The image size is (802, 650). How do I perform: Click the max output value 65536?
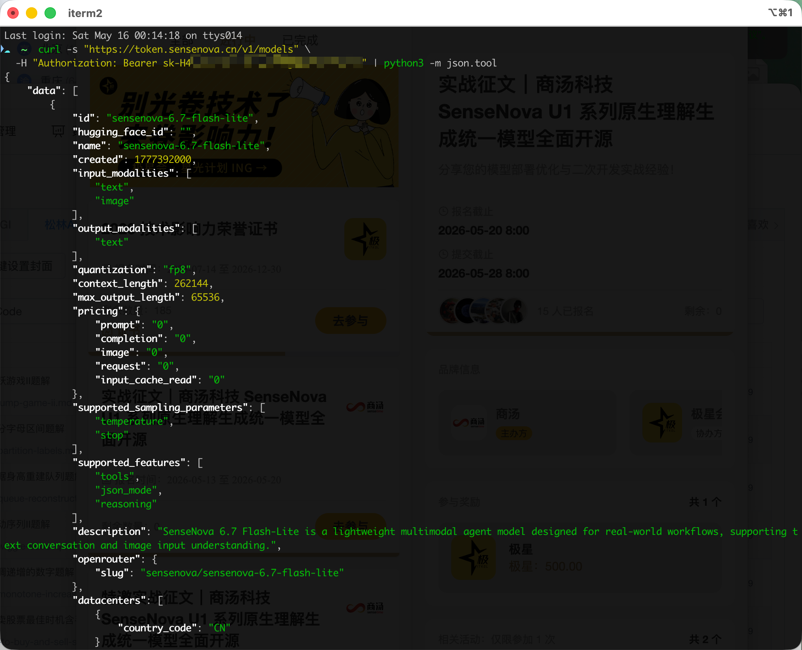tap(205, 297)
